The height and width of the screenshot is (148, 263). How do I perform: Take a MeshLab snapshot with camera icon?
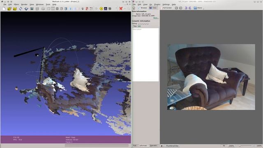point(32,9)
